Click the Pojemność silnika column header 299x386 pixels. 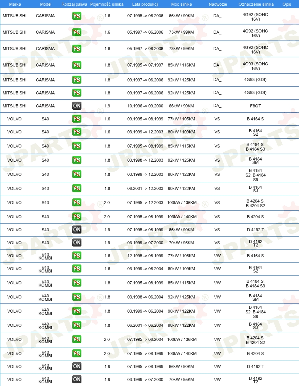[107, 4]
